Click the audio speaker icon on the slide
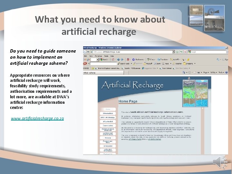The image size is (232, 174). tap(220, 162)
